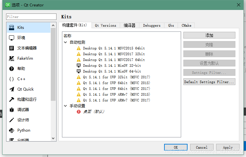Image resolution: width=246 pixels, height=157 pixels.
Task: Open Qt Quick paper plane icon
Action: pyautogui.click(x=12, y=89)
